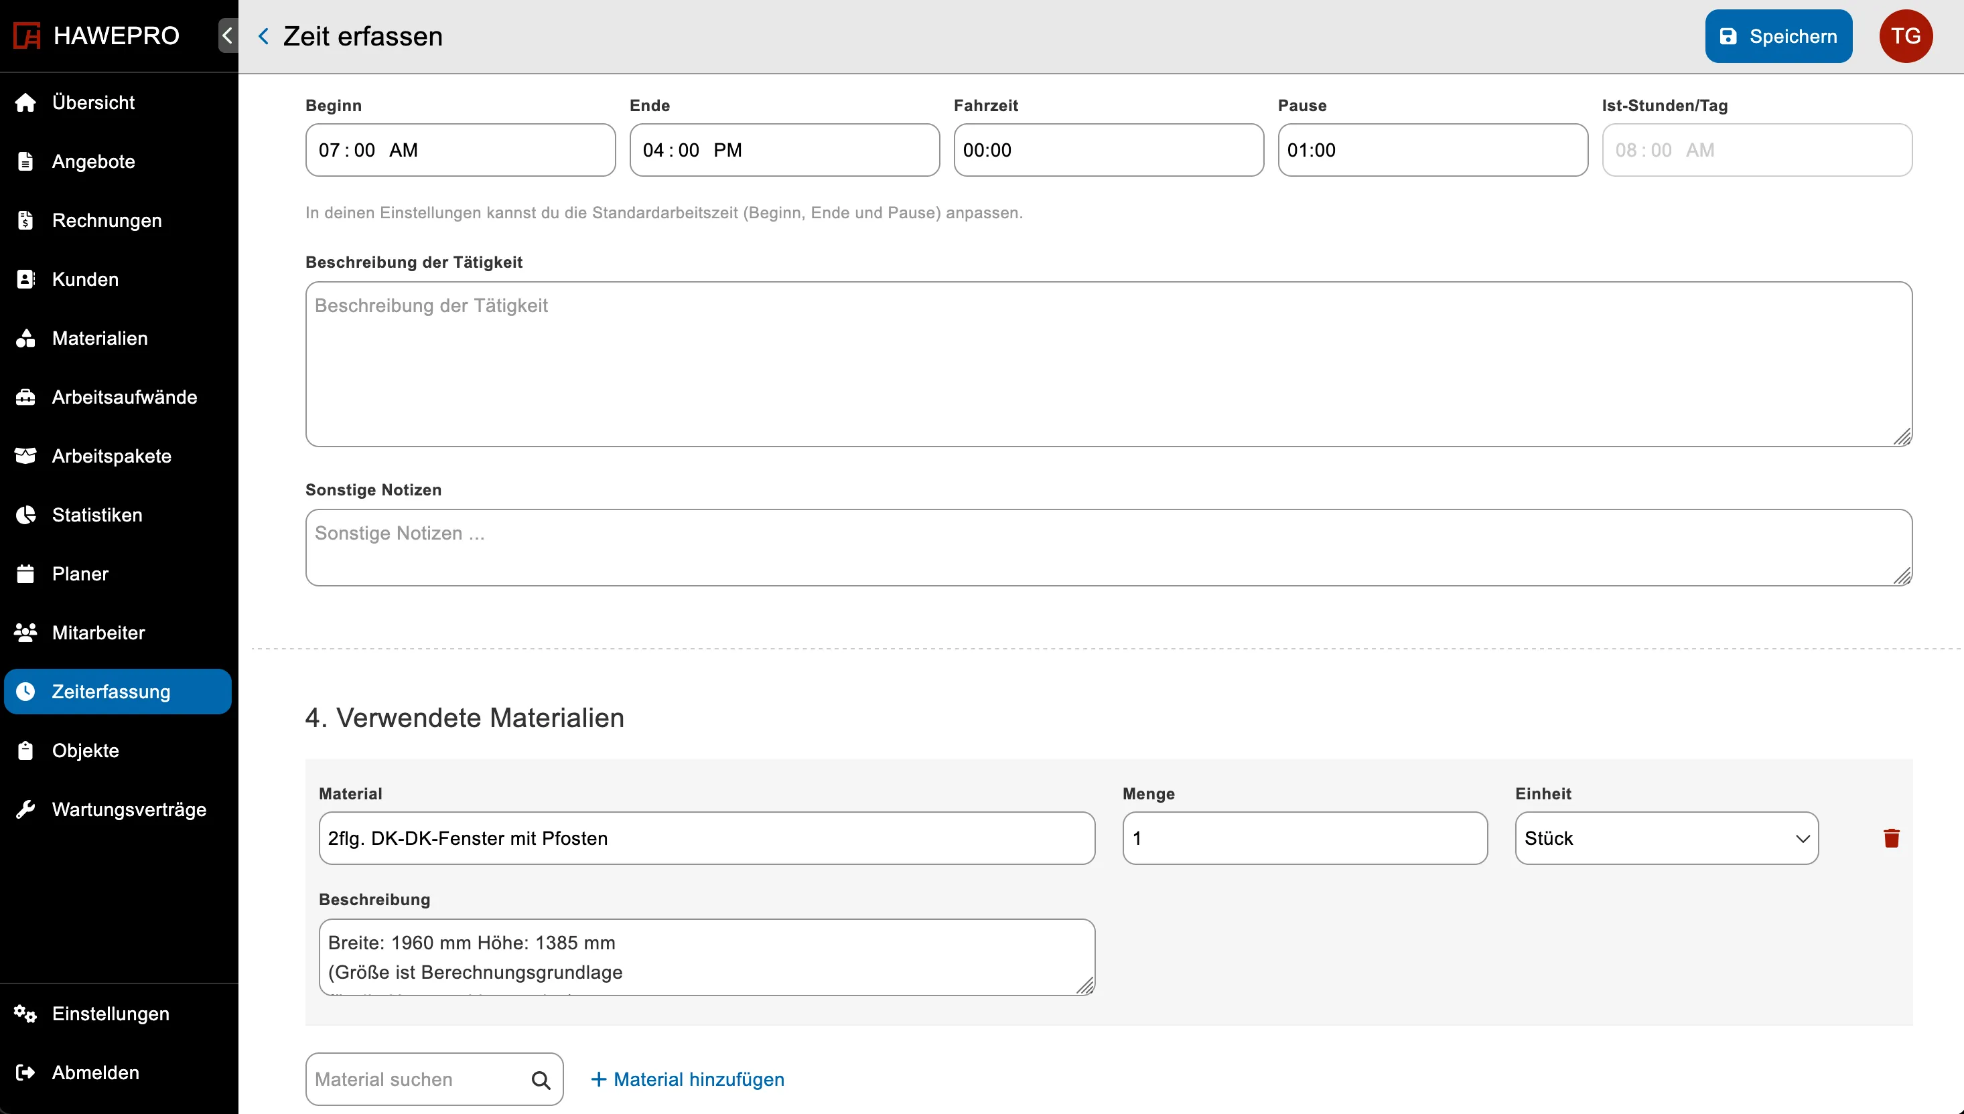Delete the material row with trash icon
1964x1114 pixels.
click(1890, 838)
